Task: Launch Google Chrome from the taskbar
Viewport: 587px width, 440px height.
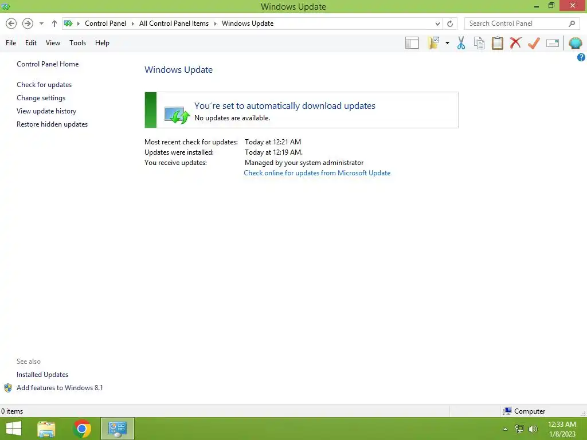Action: (x=82, y=429)
